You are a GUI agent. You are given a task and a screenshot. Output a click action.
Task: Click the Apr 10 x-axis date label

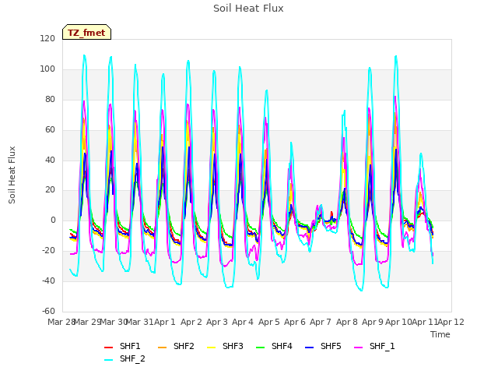398,322
